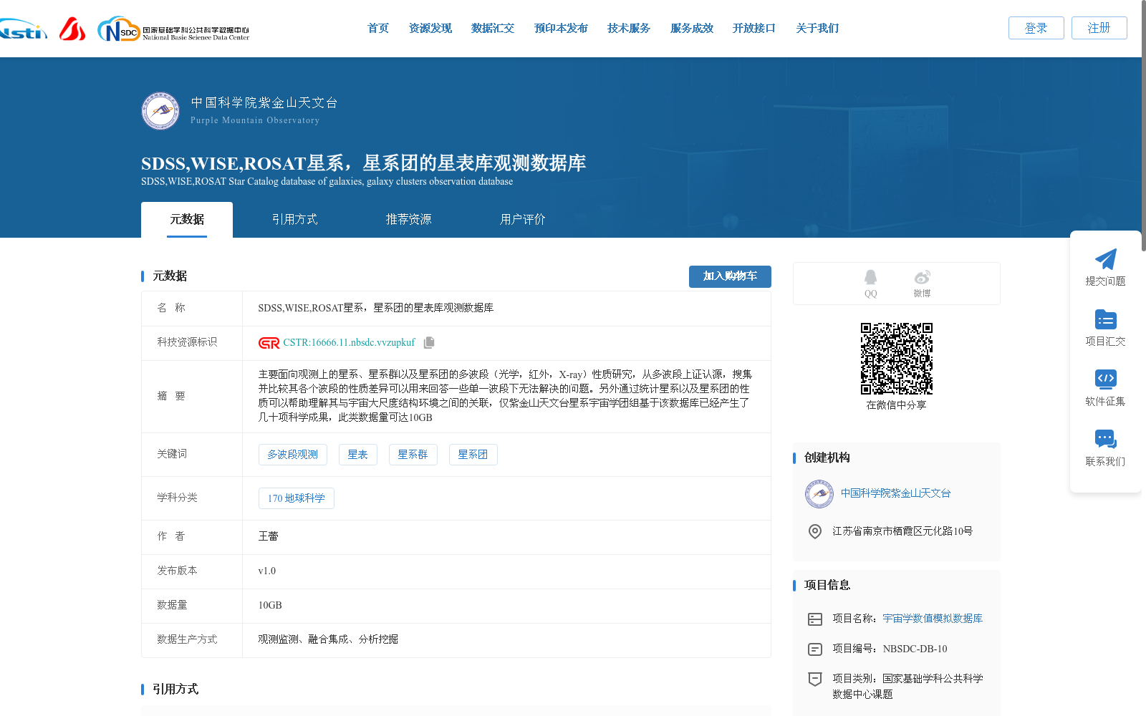Image resolution: width=1146 pixels, height=716 pixels.
Task: Click banner title 中国科学院紫金山天文台
Action: click(x=264, y=103)
